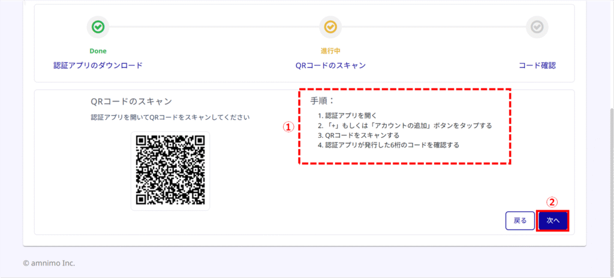Click the yellow in-progress step icon
Viewport: 614px width, 278px height.
(330, 27)
